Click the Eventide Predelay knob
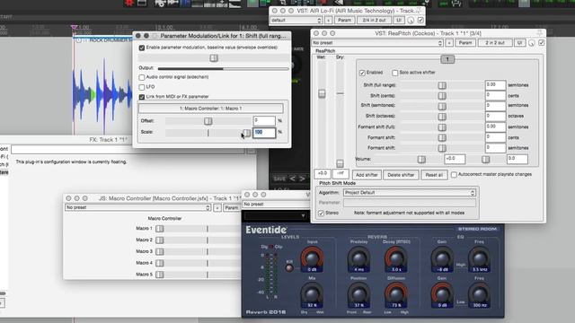The image size is (575, 323). [x=358, y=258]
